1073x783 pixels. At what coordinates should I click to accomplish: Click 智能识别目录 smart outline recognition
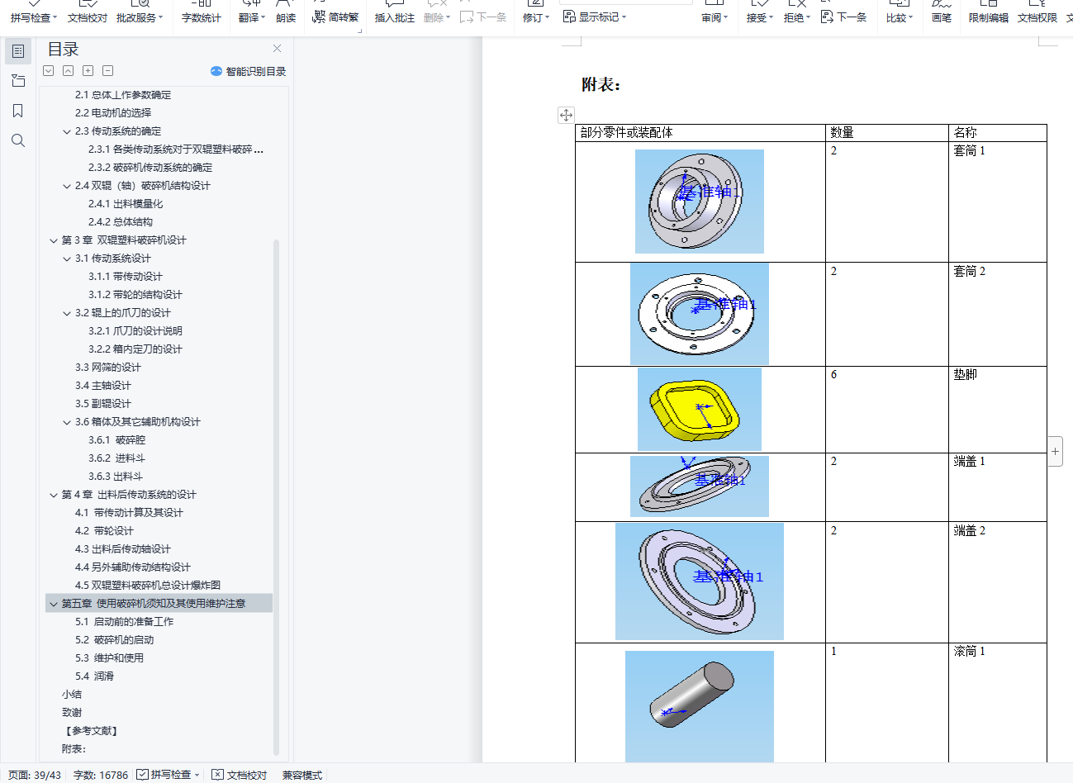pyautogui.click(x=248, y=72)
